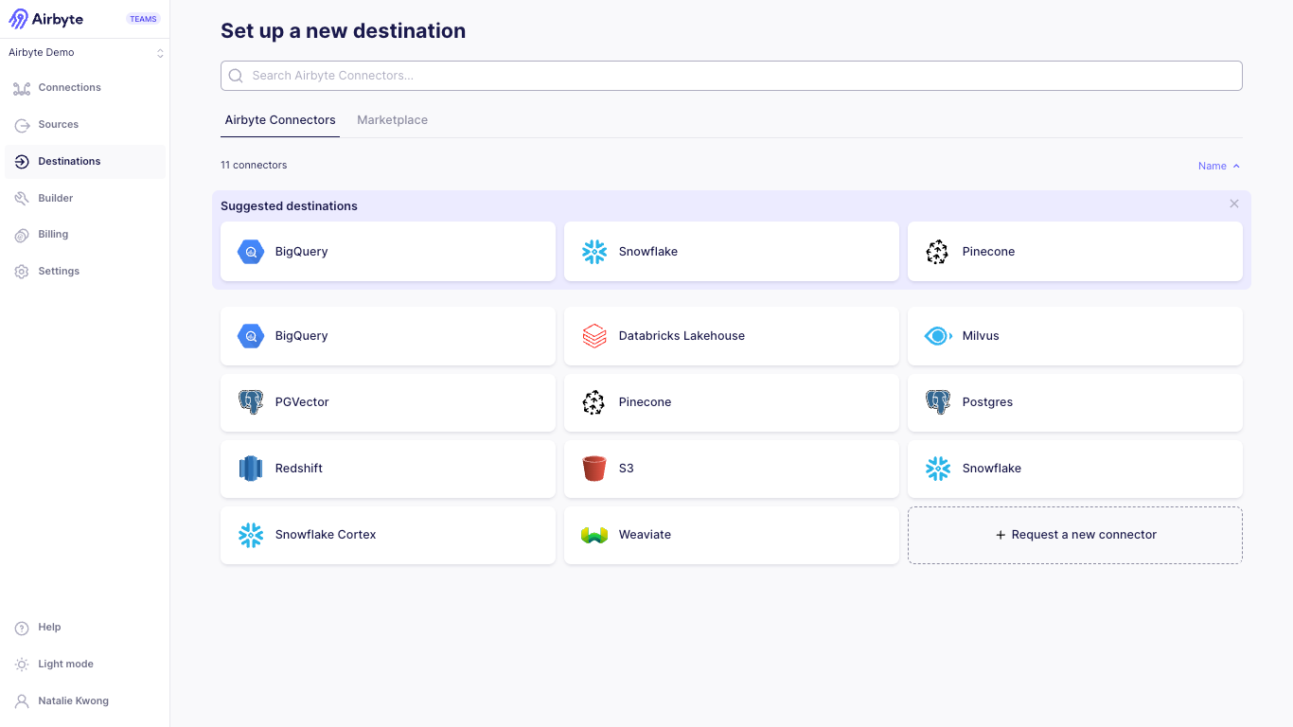The width and height of the screenshot is (1293, 727).
Task: Click the S3 red bucket icon
Action: [x=593, y=469]
